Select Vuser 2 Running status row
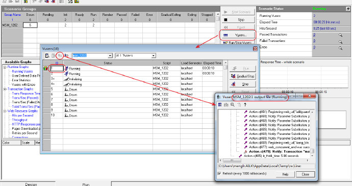Screen dimensions: 352x186 [x=108, y=74]
